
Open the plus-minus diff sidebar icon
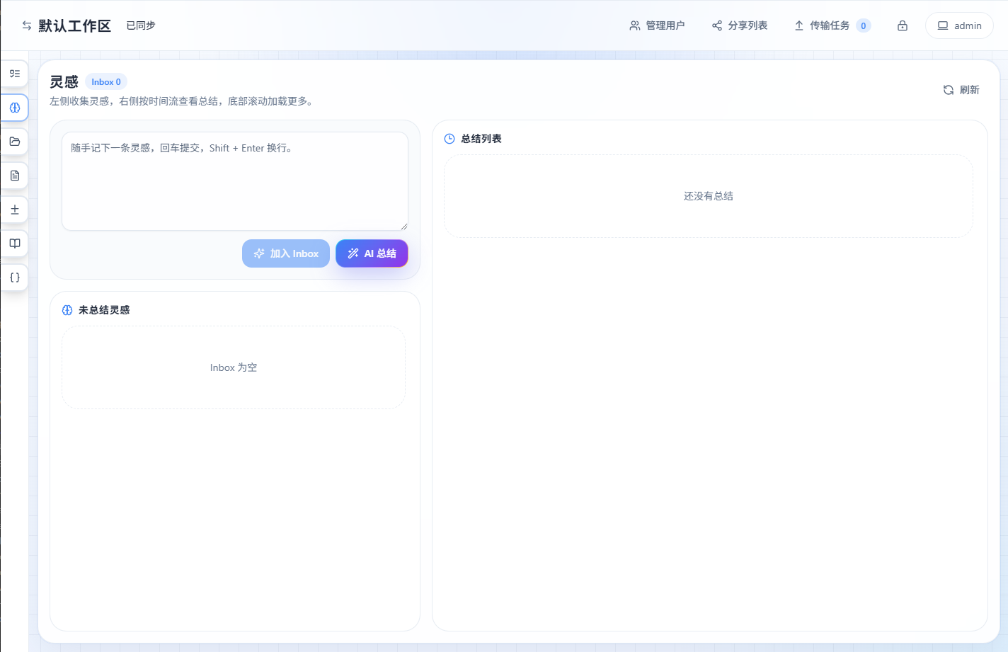pyautogui.click(x=14, y=210)
